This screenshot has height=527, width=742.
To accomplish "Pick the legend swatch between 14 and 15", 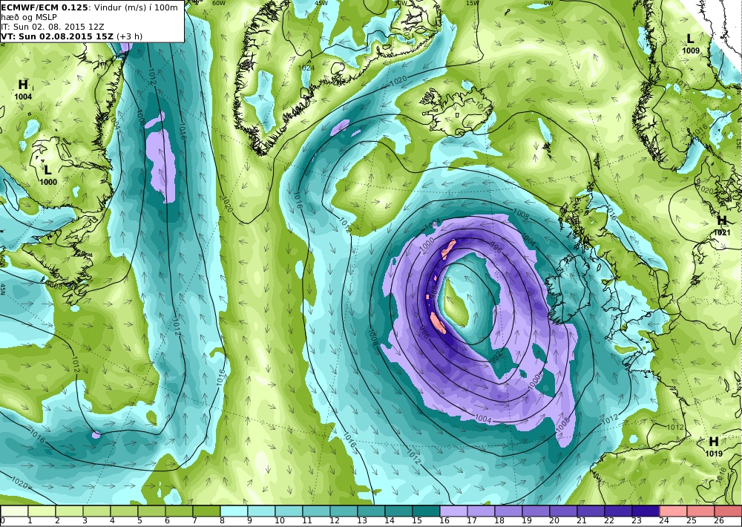I will (x=398, y=511).
